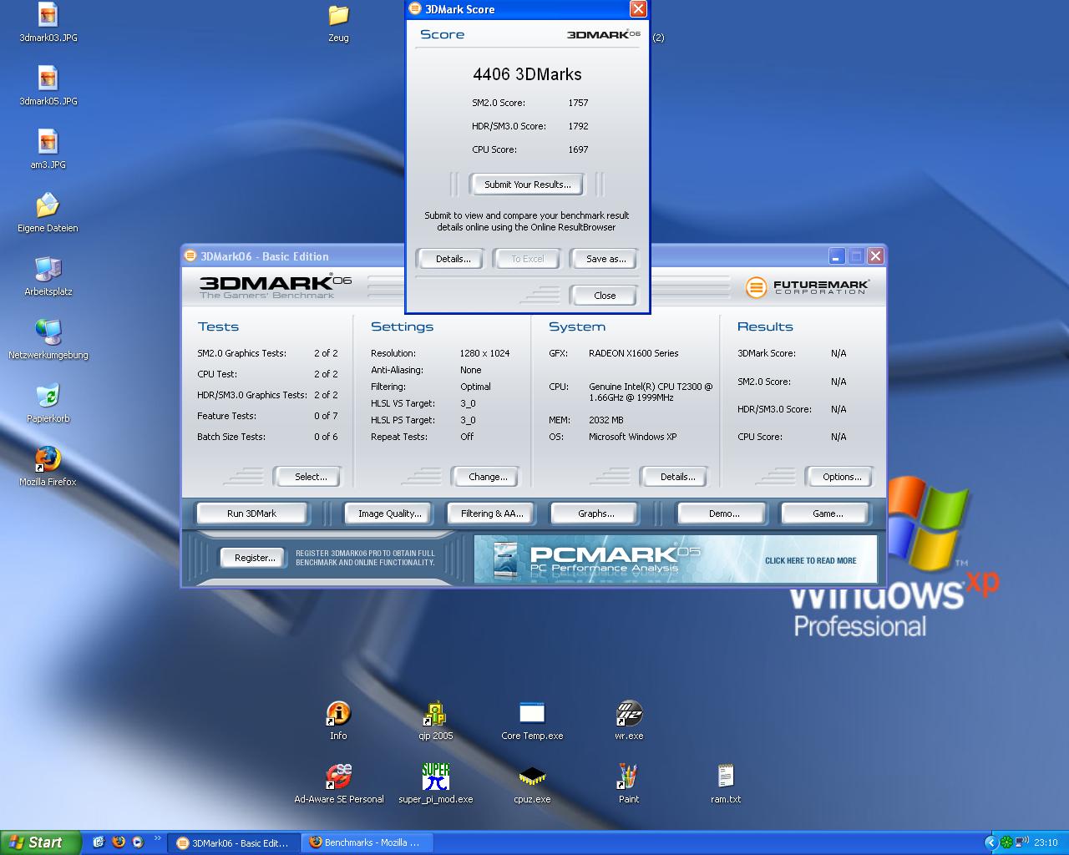Open the Zeug folder on the desktop
This screenshot has width=1069, height=855.
click(338, 23)
